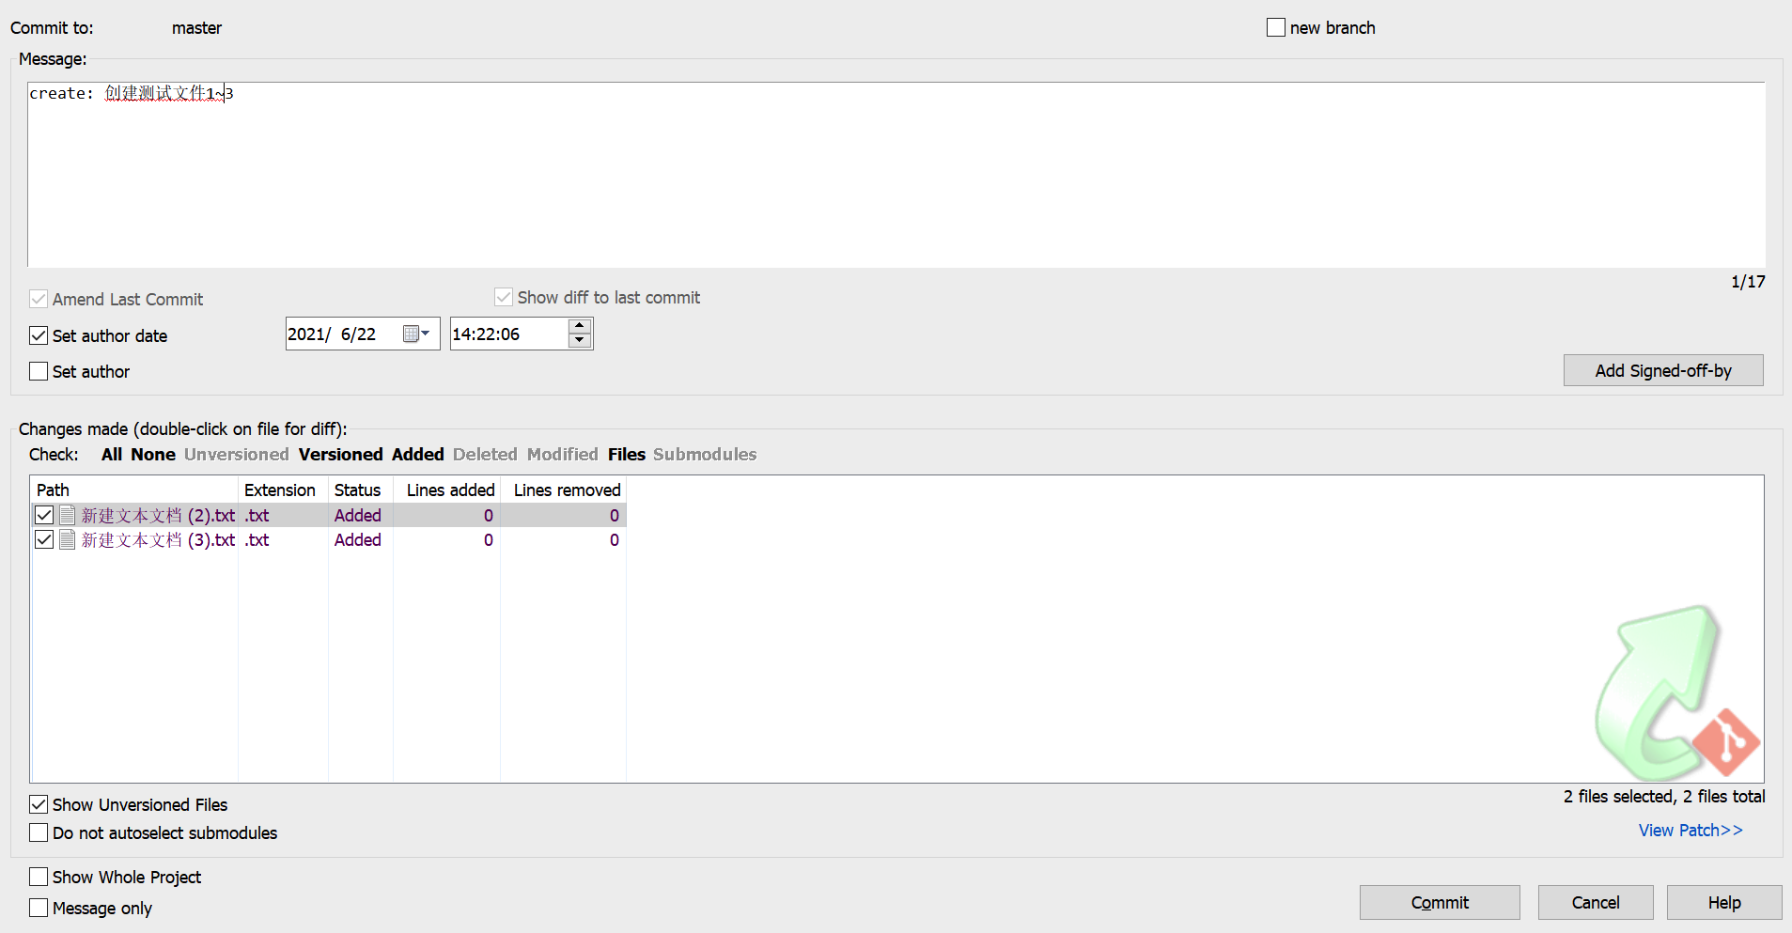
Task: Open the View Patch link
Action: coord(1690,830)
